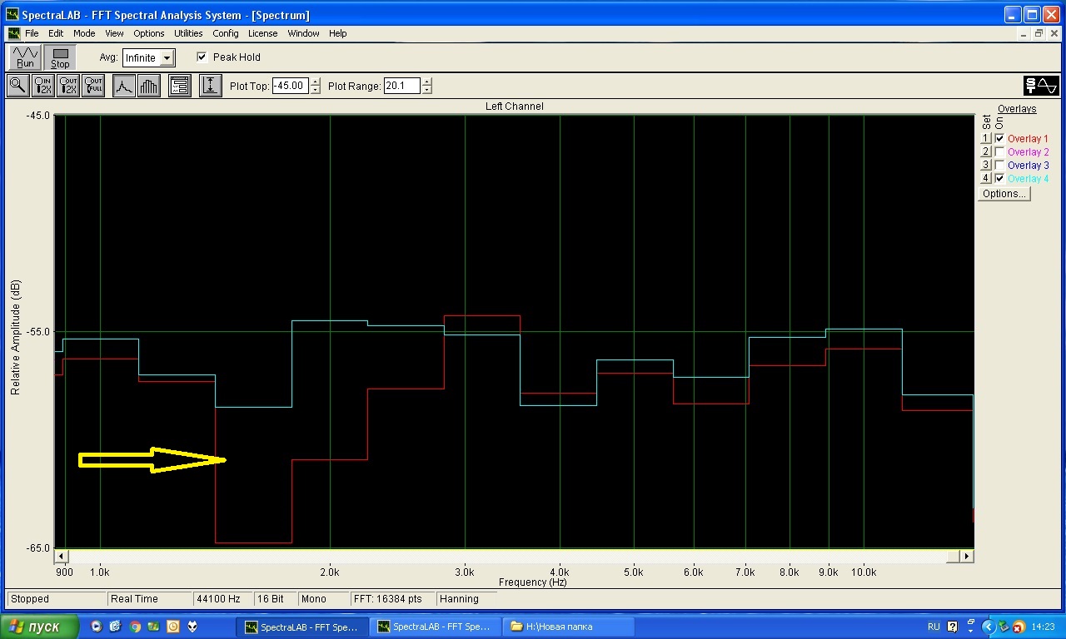This screenshot has width=1066, height=639.
Task: Open the Avg dropdown showing Infinite
Action: (x=167, y=58)
